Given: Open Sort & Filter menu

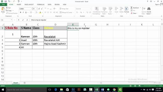Looking at the screenshot, I should coord(144,11).
